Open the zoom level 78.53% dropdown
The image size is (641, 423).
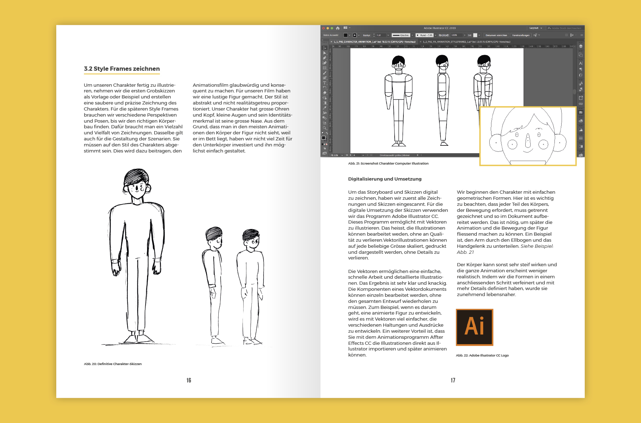pyautogui.click(x=342, y=155)
